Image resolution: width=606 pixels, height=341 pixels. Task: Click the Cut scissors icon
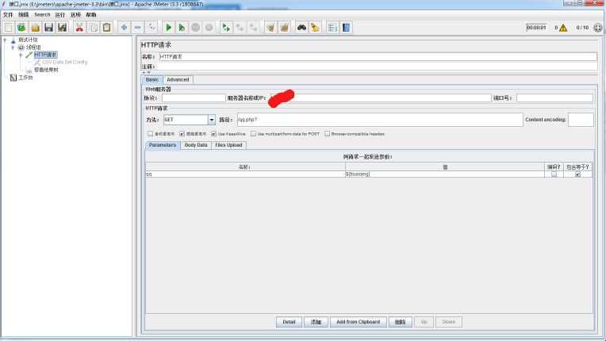pos(79,28)
